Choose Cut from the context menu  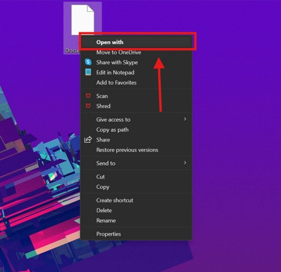point(101,177)
